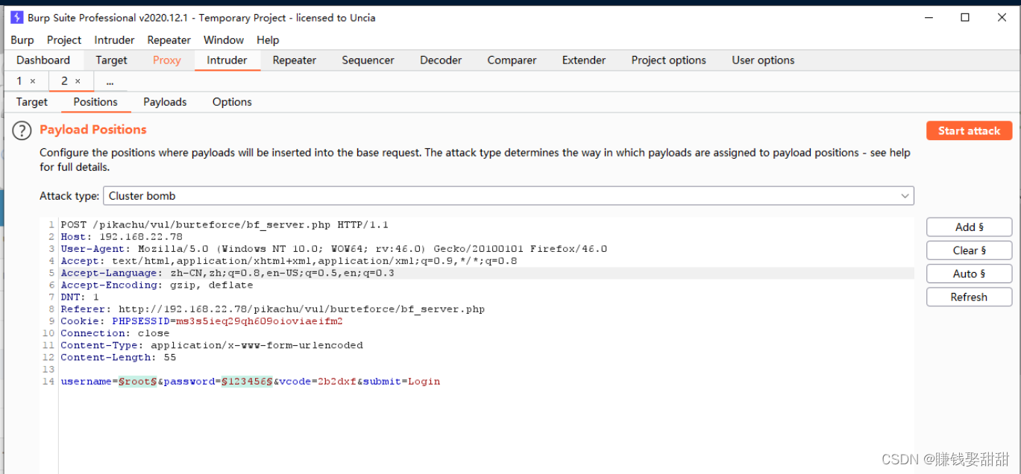1021x474 pixels.
Task: Click the Accept-Encoding gzip, deflate line
Action: tap(157, 285)
